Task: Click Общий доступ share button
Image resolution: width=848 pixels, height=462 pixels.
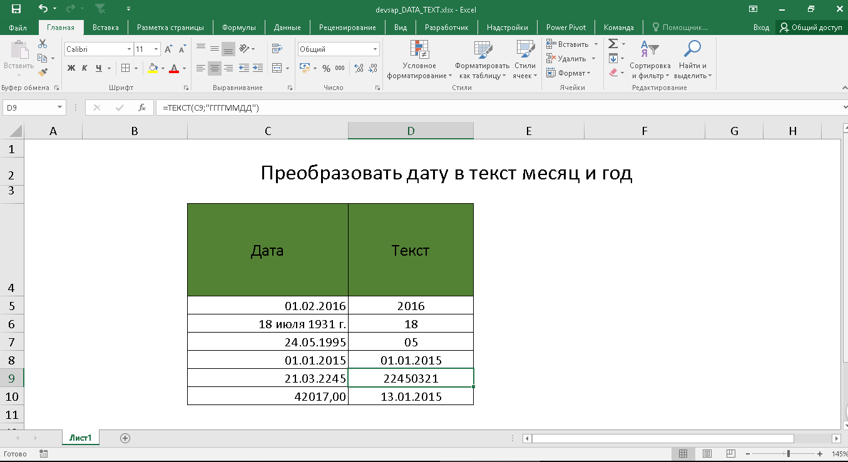Action: tap(811, 28)
